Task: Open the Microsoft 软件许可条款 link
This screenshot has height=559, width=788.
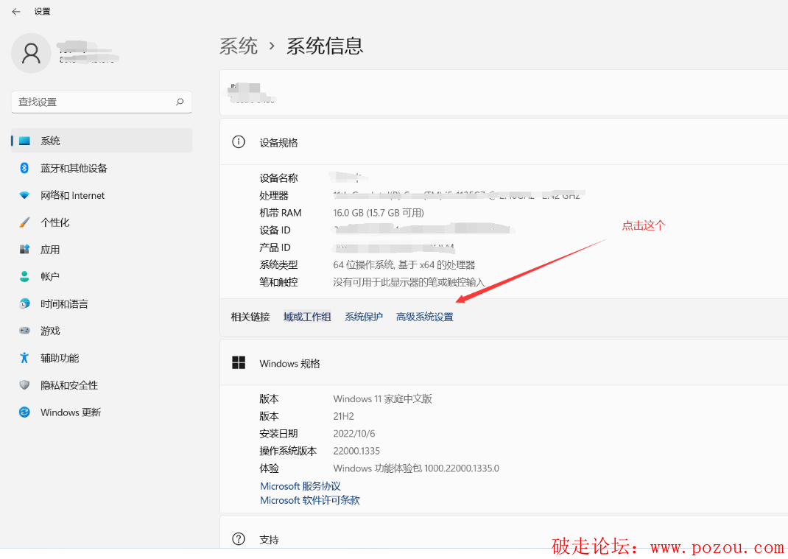Action: coord(310,500)
